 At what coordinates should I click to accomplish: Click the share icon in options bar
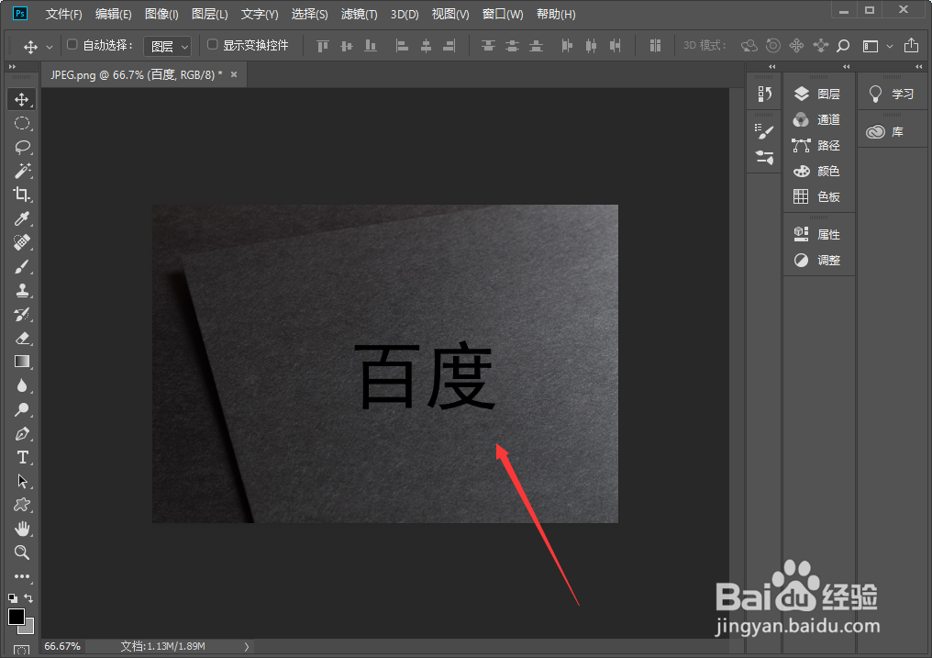911,45
